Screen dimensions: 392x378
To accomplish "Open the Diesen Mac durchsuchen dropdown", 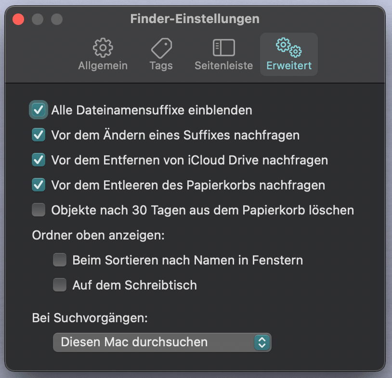I will (x=162, y=342).
